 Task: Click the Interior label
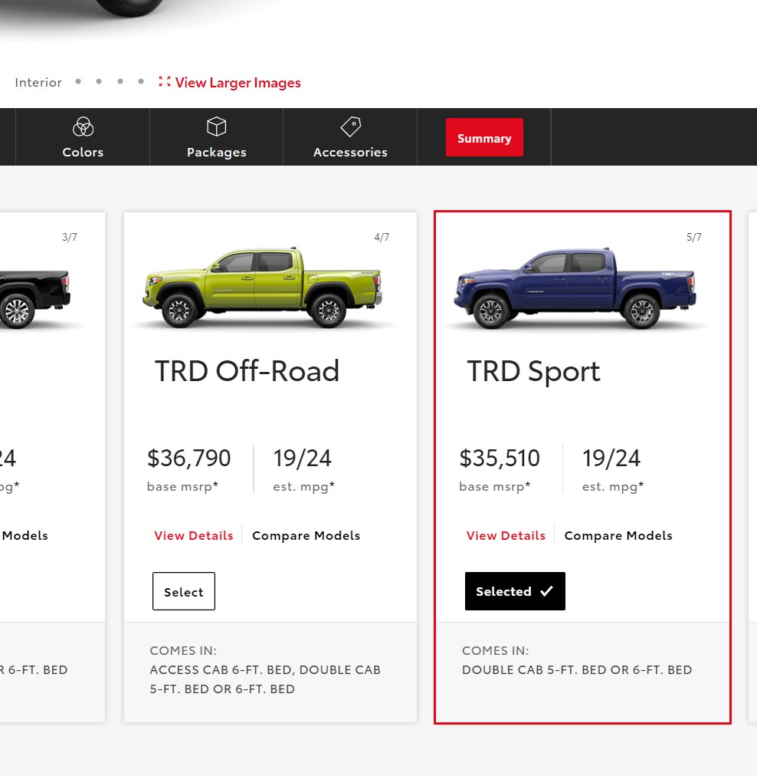(38, 82)
